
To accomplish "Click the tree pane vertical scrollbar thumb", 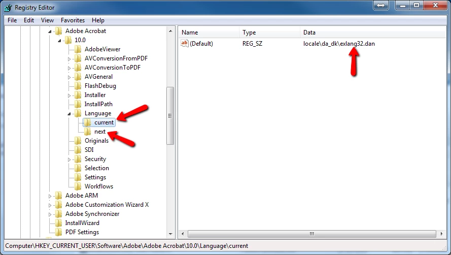I will pos(170,115).
